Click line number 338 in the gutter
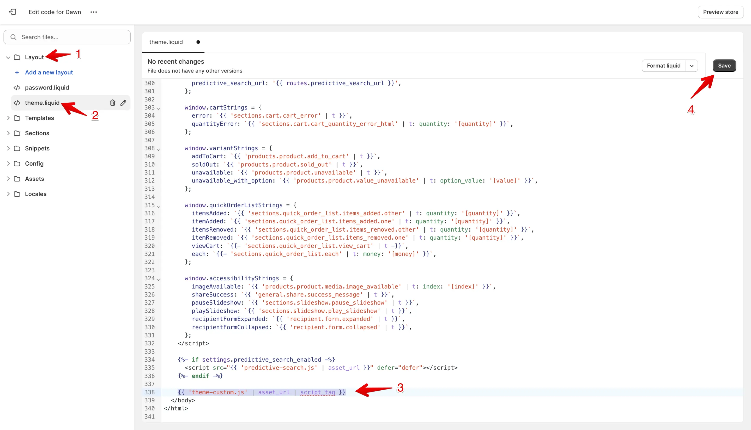This screenshot has height=430, width=751. [149, 392]
